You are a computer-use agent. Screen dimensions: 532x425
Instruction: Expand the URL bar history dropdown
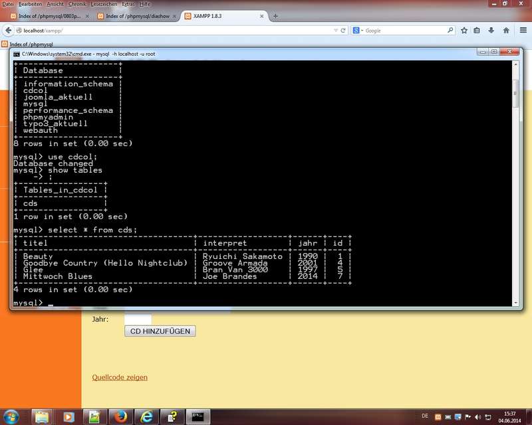(x=334, y=30)
